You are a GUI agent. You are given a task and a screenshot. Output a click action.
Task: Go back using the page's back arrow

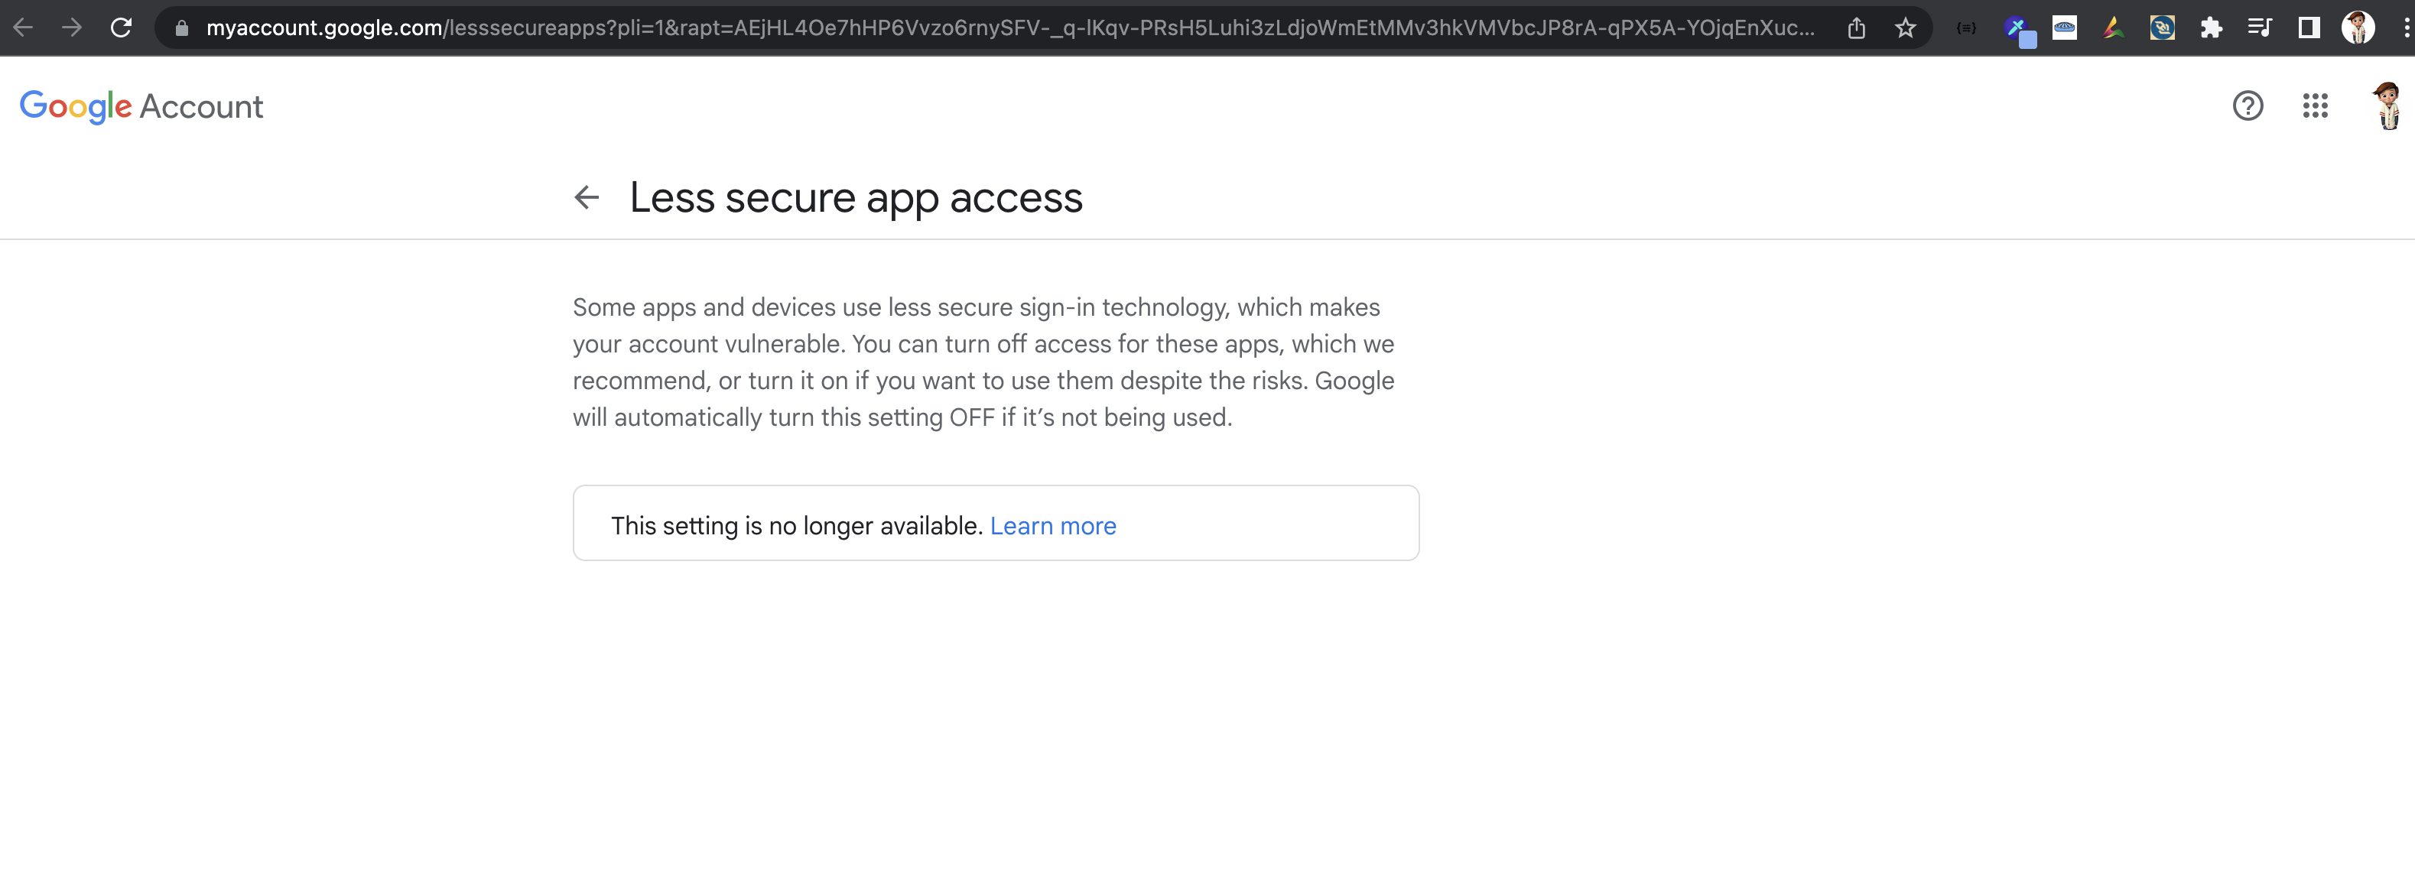(586, 196)
